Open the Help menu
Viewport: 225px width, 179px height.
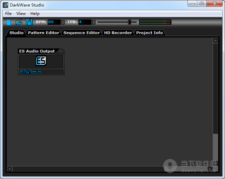click(x=35, y=13)
